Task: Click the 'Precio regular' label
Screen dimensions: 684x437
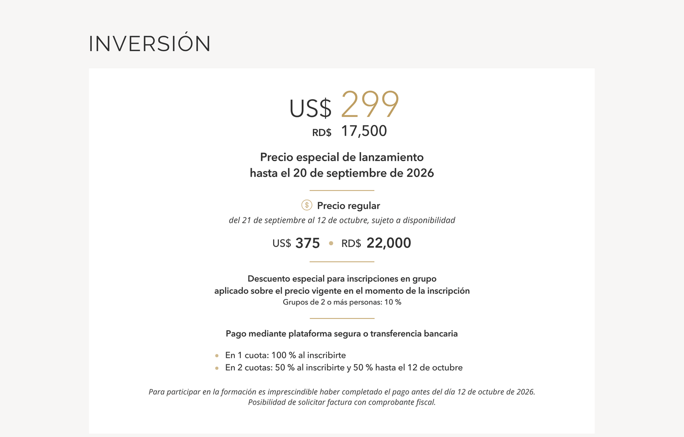Action: 348,206
